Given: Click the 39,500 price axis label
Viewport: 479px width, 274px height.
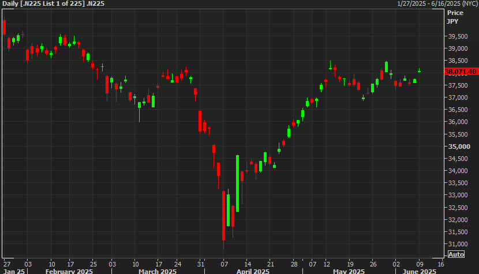Looking at the screenshot, I should tap(458, 36).
